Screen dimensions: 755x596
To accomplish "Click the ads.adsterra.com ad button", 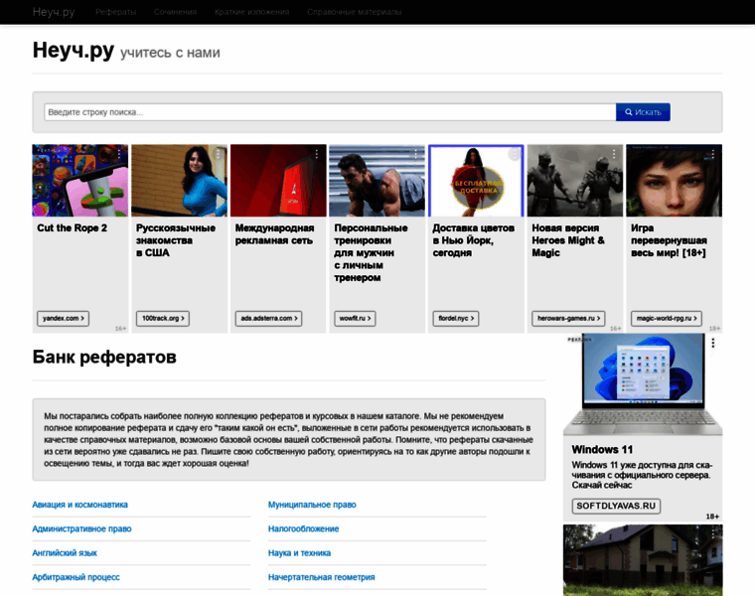I will pyautogui.click(x=268, y=318).
